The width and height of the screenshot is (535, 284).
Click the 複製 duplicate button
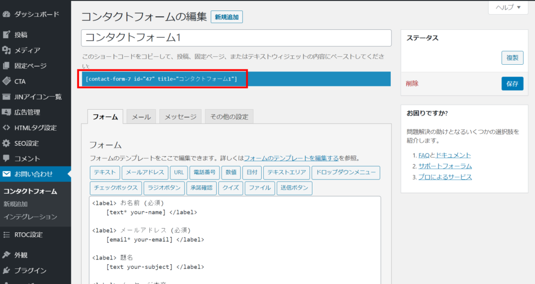tap(512, 58)
